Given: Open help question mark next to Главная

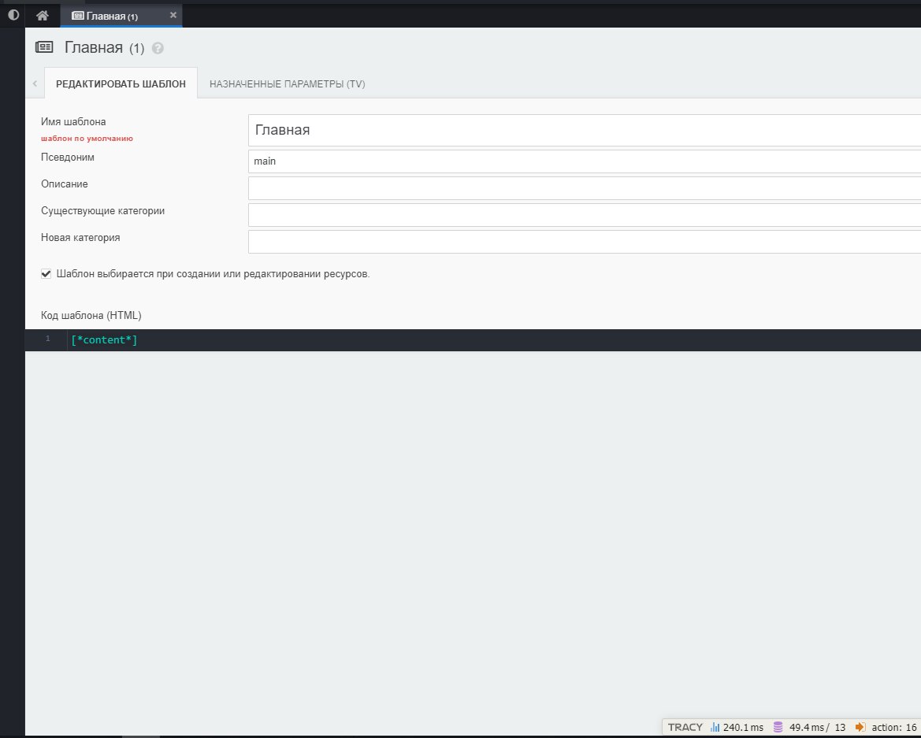Looking at the screenshot, I should pos(158,48).
